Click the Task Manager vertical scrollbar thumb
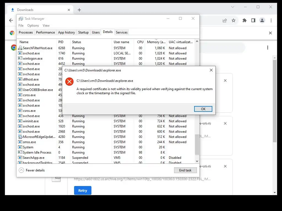The height and width of the screenshot is (211, 282). click(197, 145)
